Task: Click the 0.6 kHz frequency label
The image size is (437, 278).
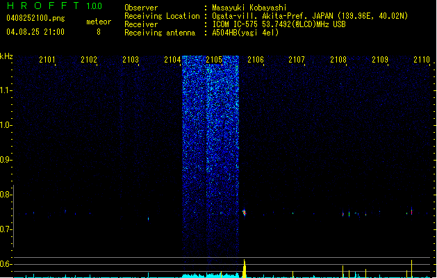Action: 6,264
